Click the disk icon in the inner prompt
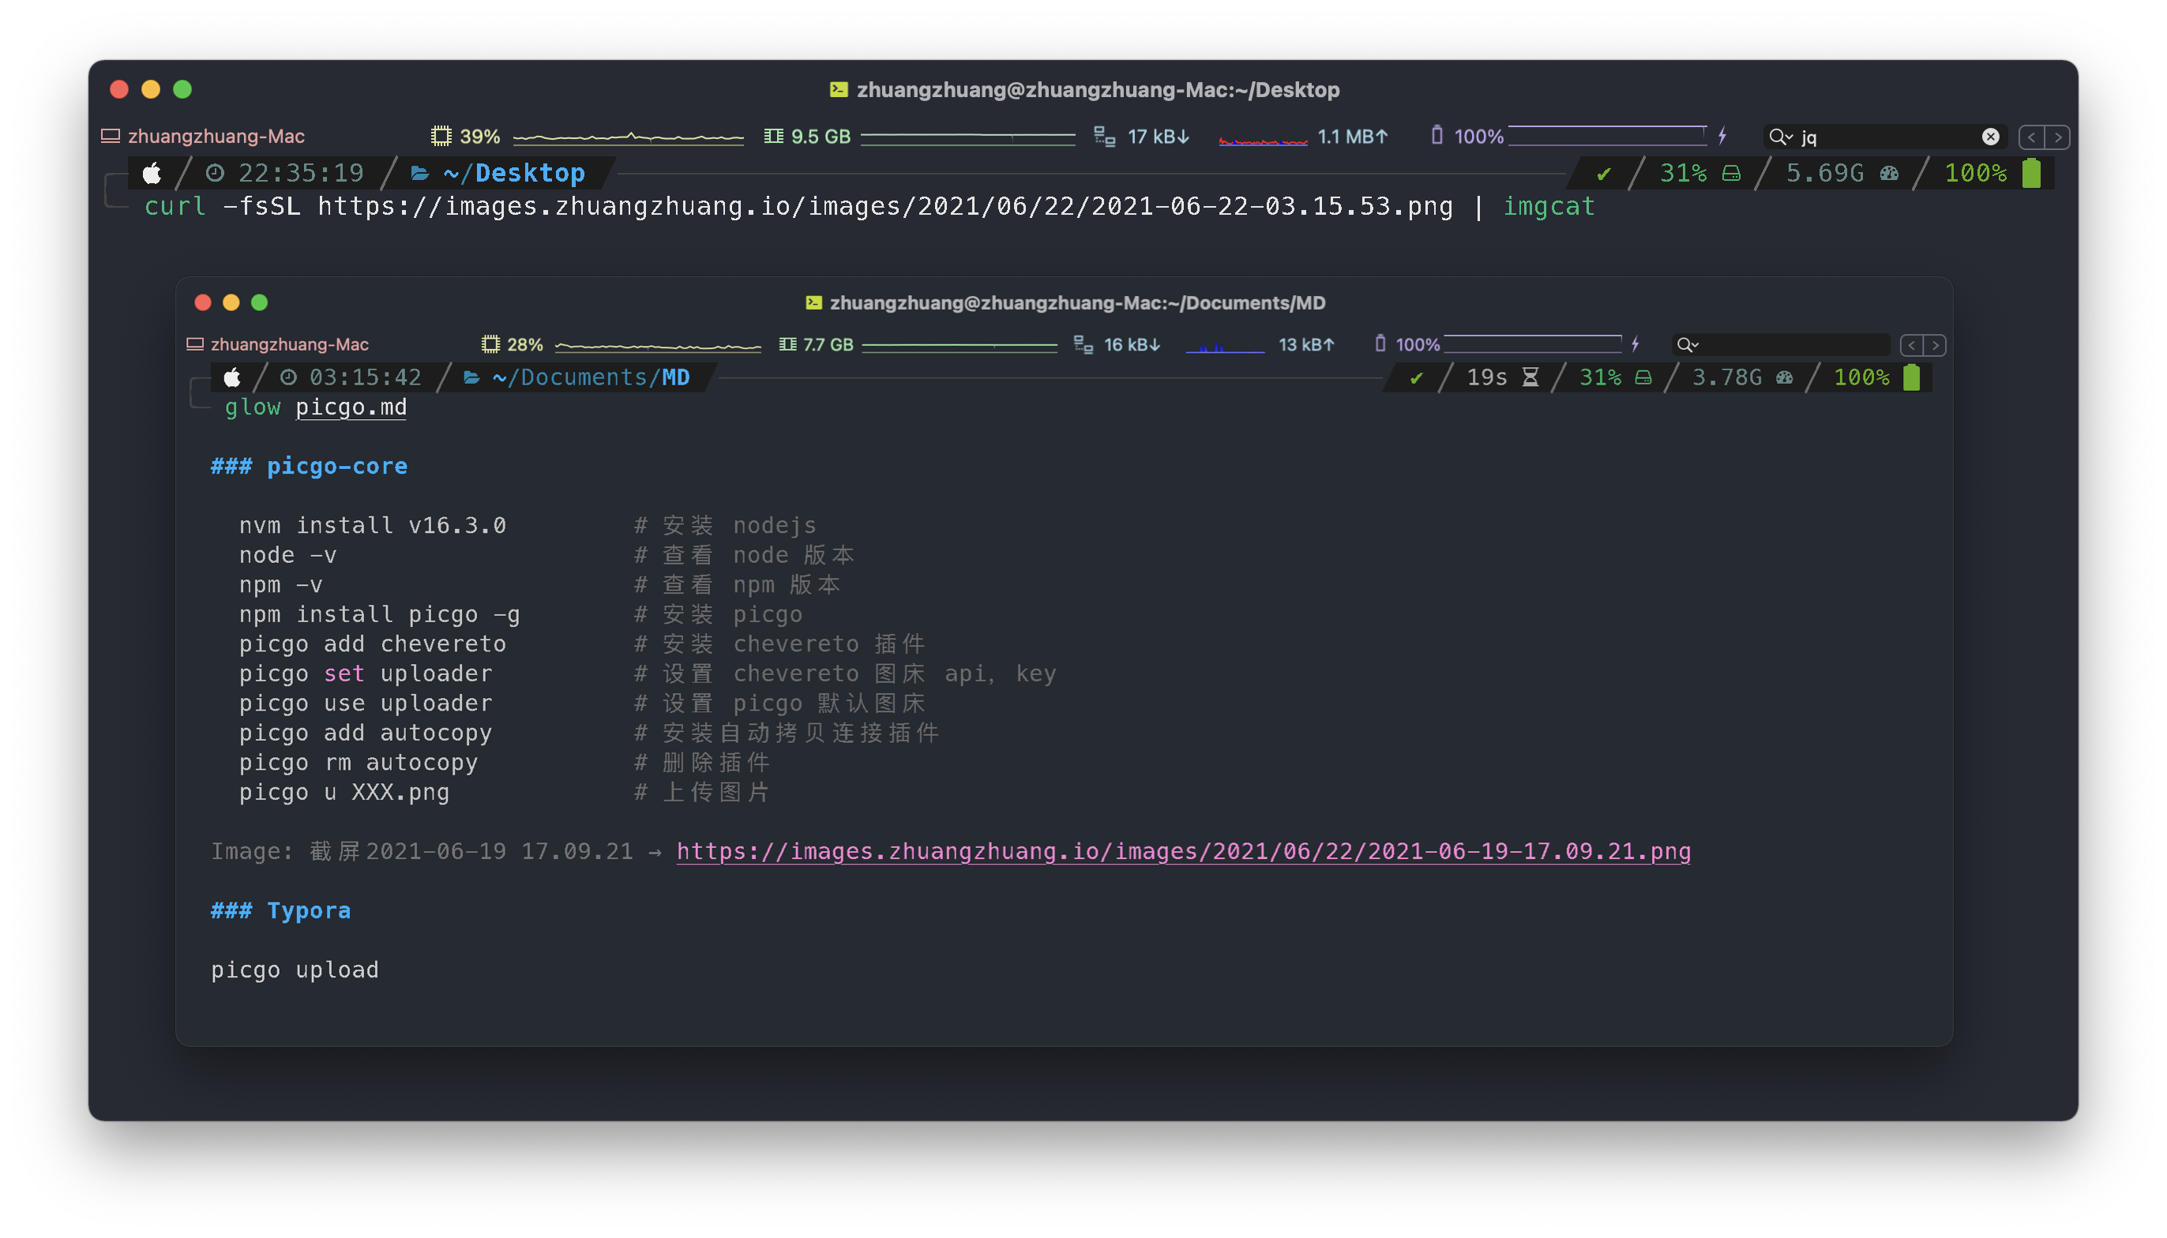The height and width of the screenshot is (1238, 2167). pyautogui.click(x=1643, y=377)
